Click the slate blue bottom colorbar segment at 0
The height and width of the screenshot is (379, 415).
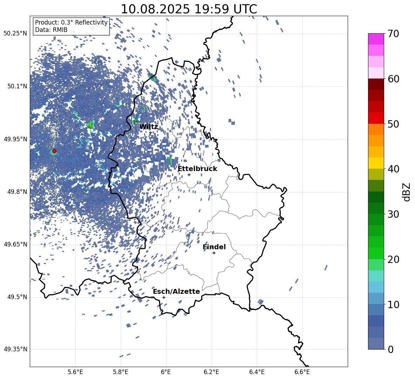(x=376, y=344)
